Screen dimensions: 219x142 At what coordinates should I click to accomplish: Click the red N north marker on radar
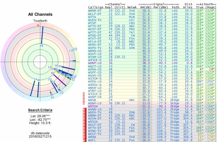38,25
